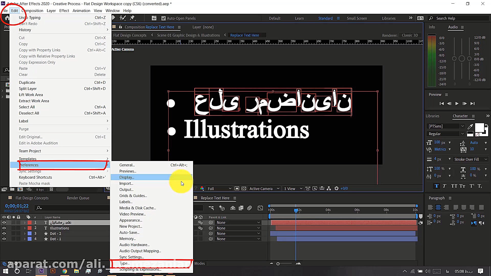Uncheck the Auto-Open Panels checkbox
The height and width of the screenshot is (276, 491).
pos(163,18)
